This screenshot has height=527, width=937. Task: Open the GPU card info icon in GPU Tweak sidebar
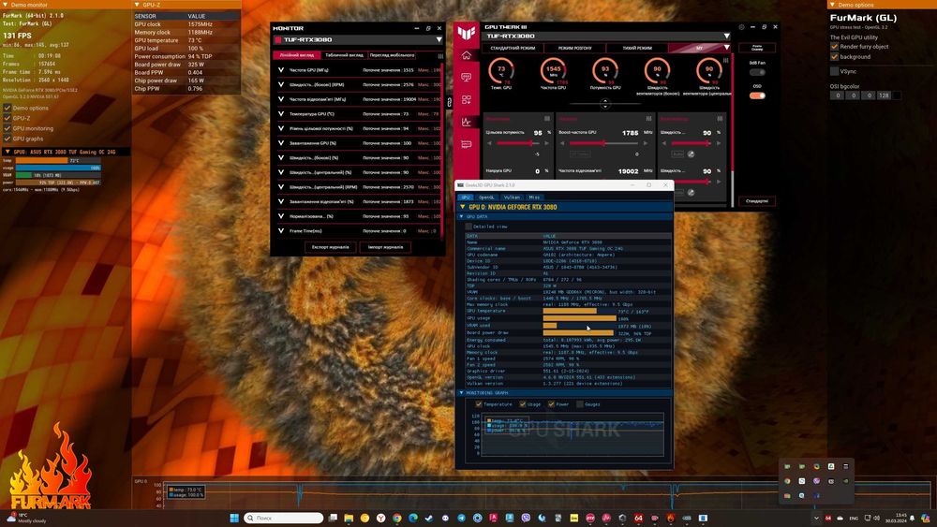467,144
